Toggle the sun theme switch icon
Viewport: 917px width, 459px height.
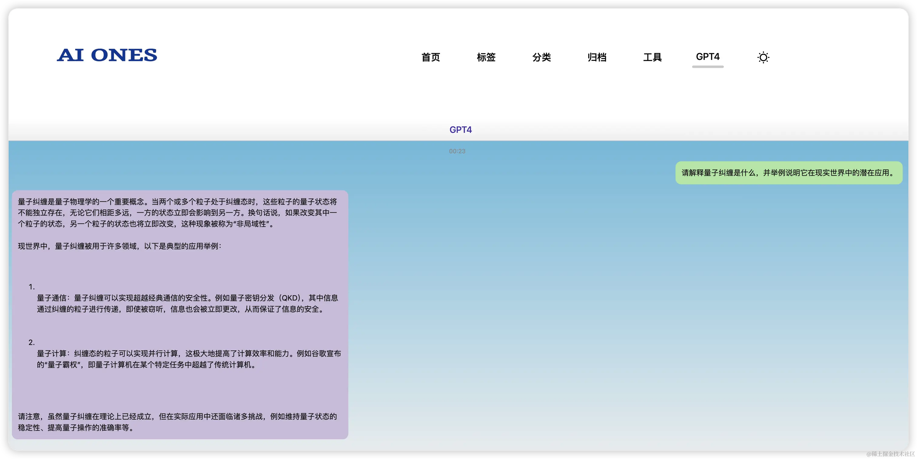pyautogui.click(x=763, y=57)
